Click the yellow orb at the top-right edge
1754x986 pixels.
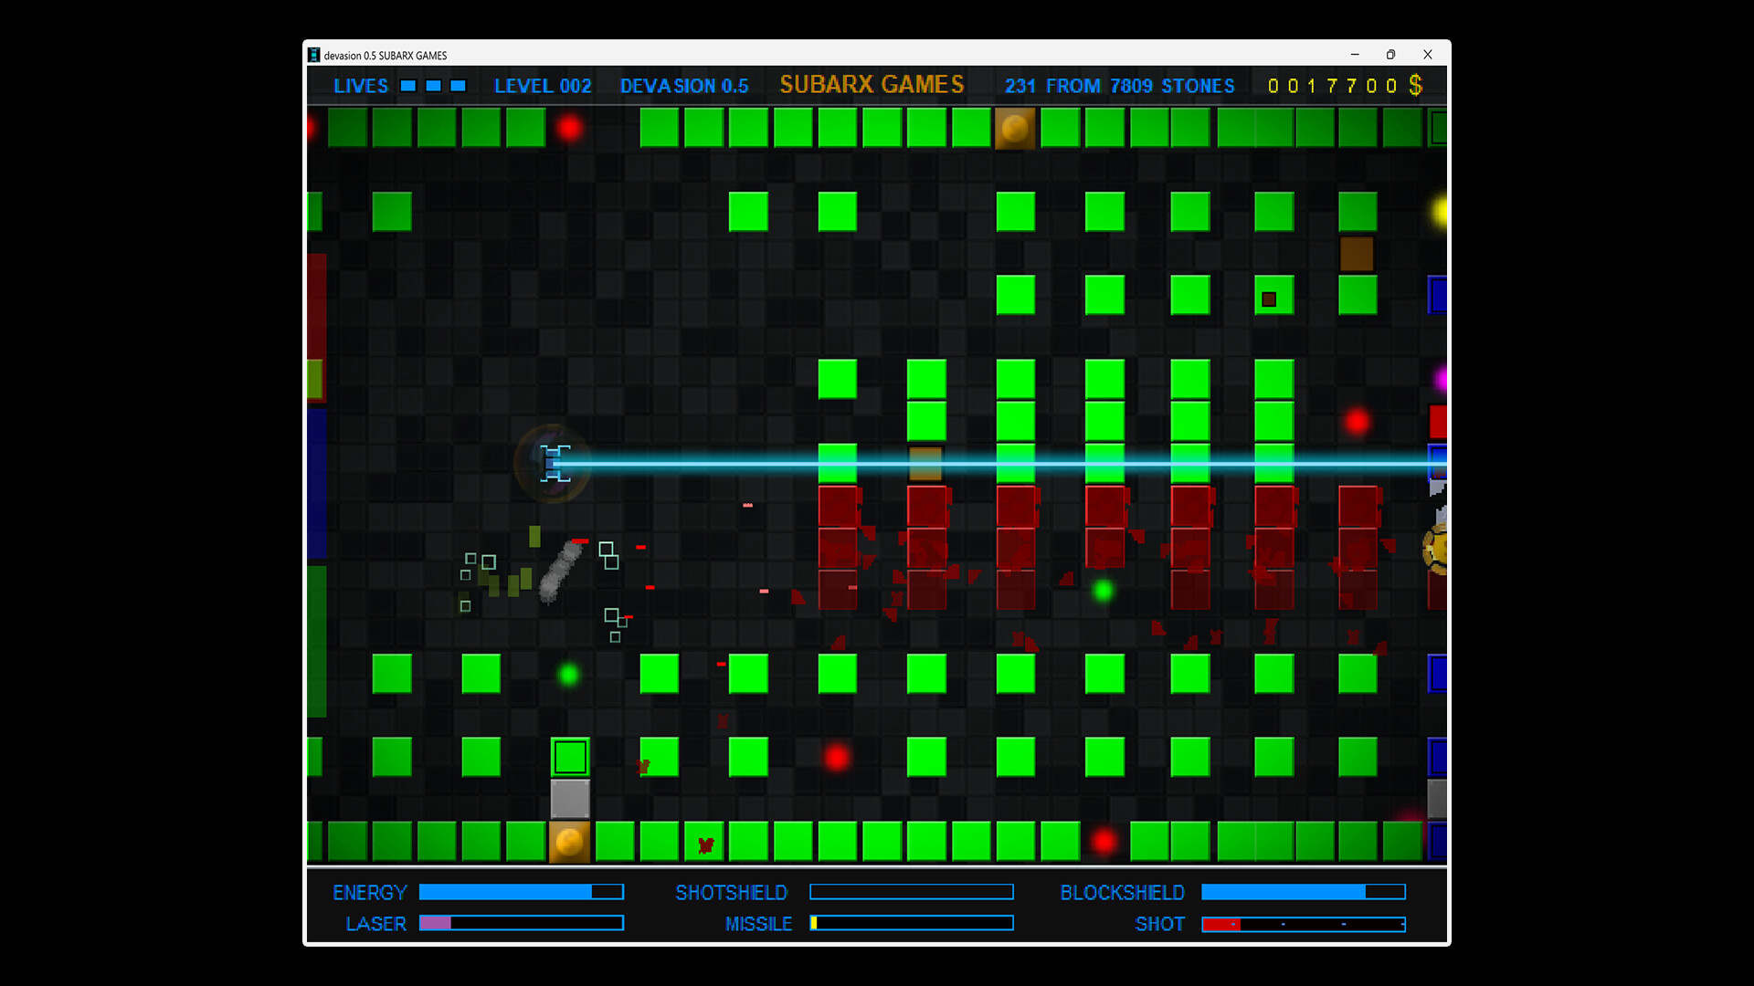click(x=1442, y=211)
